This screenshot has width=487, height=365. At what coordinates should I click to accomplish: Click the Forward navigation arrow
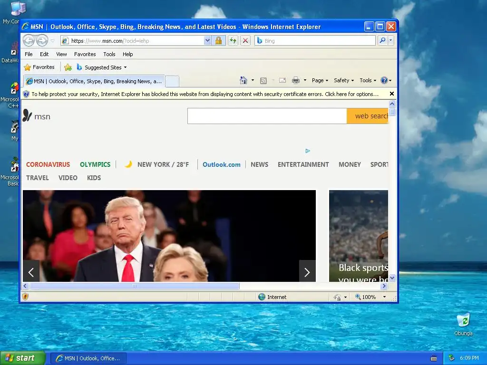coord(42,40)
